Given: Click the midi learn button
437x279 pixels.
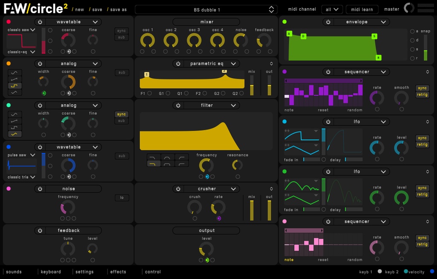Looking at the screenshot, I should 361,9.
